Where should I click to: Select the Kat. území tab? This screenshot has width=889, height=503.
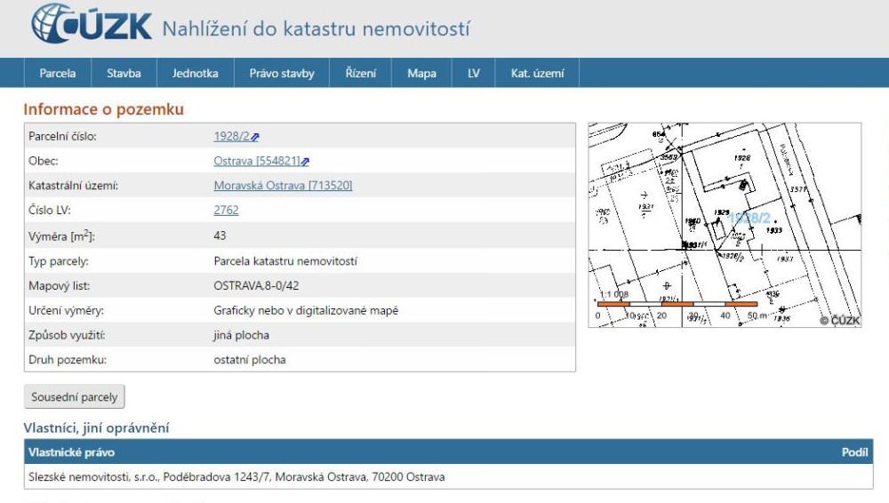[x=538, y=73]
